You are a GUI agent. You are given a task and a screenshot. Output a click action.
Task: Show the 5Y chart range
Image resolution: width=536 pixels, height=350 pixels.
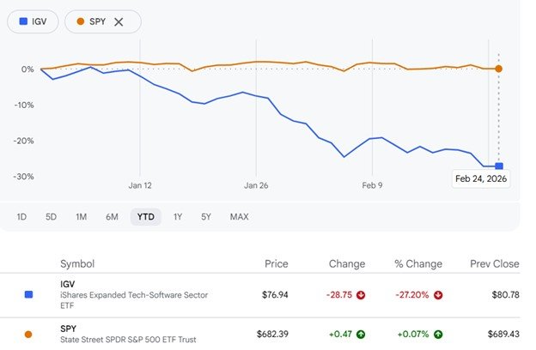206,217
